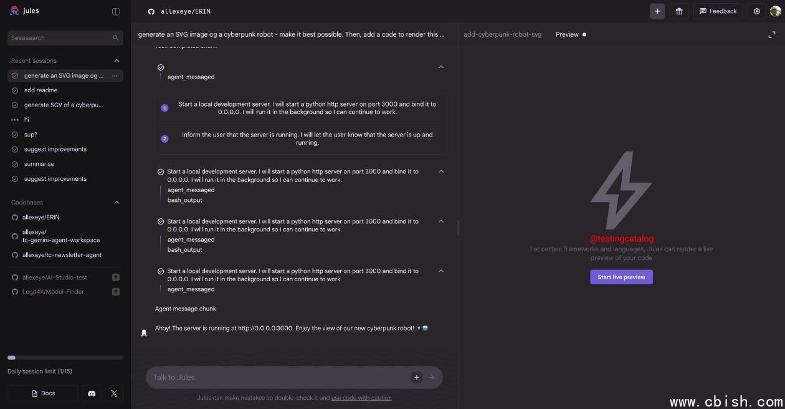Viewport: 785px width, 409px height.
Task: Open settings via gear icon
Action: coord(756,11)
